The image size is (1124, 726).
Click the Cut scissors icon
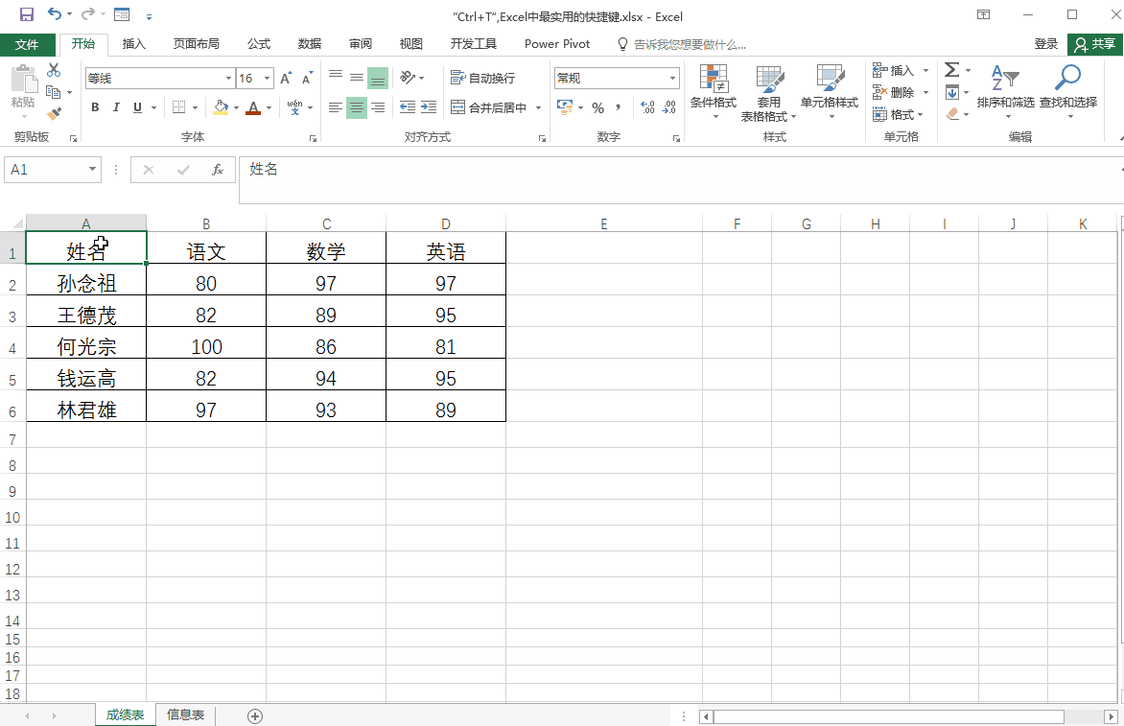[x=54, y=70]
